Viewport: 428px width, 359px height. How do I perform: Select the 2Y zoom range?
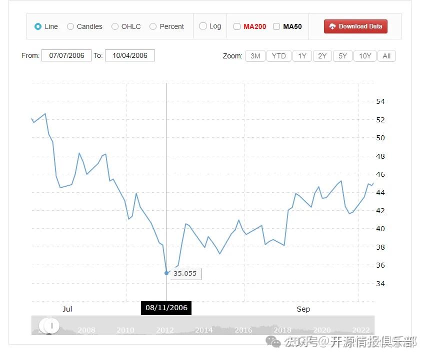(322, 56)
